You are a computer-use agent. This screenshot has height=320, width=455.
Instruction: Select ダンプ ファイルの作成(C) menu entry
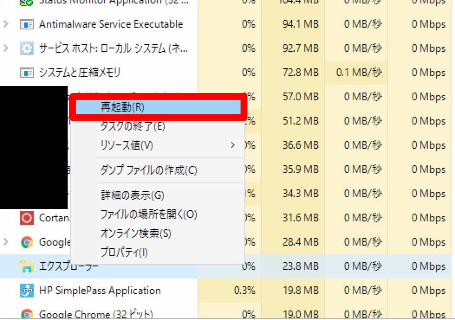(x=149, y=170)
